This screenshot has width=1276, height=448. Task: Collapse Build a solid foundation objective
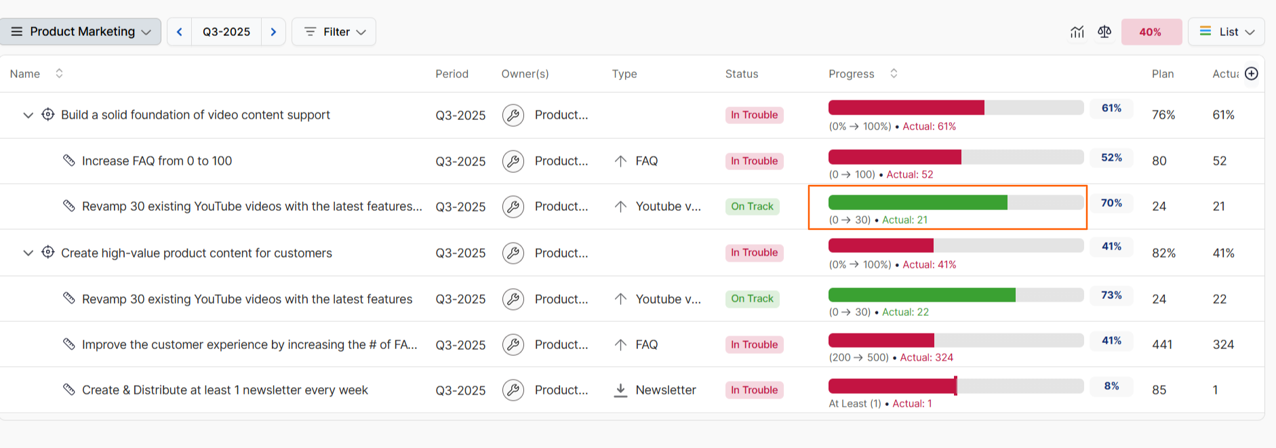coord(28,115)
